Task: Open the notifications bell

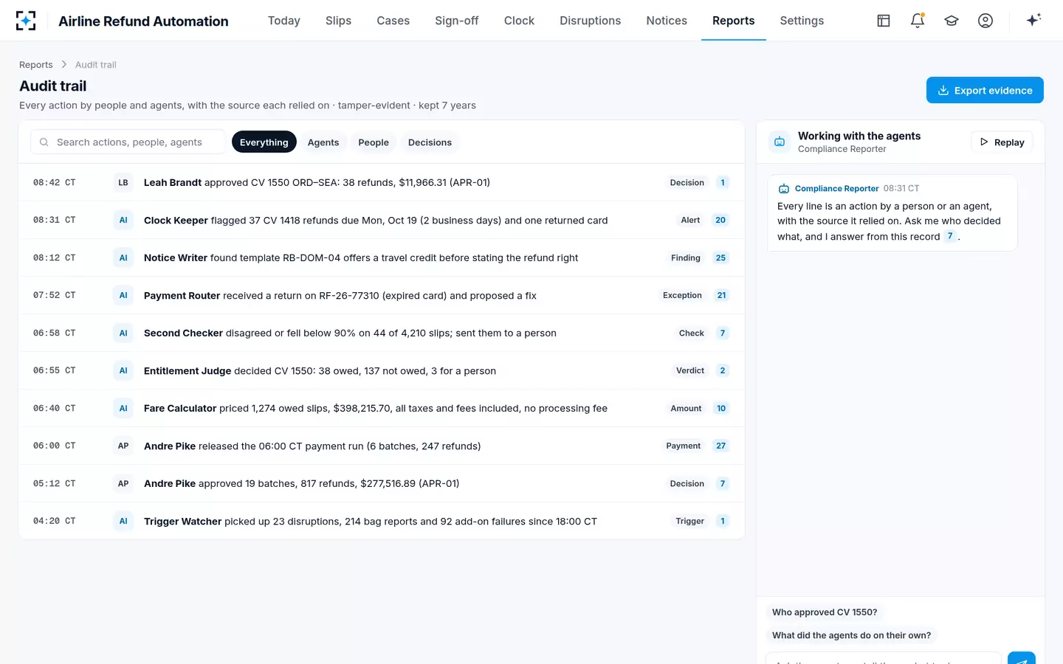Action: click(x=918, y=21)
